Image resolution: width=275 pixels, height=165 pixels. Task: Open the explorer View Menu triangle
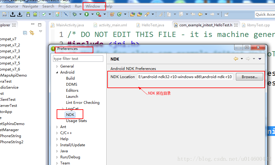(41, 31)
